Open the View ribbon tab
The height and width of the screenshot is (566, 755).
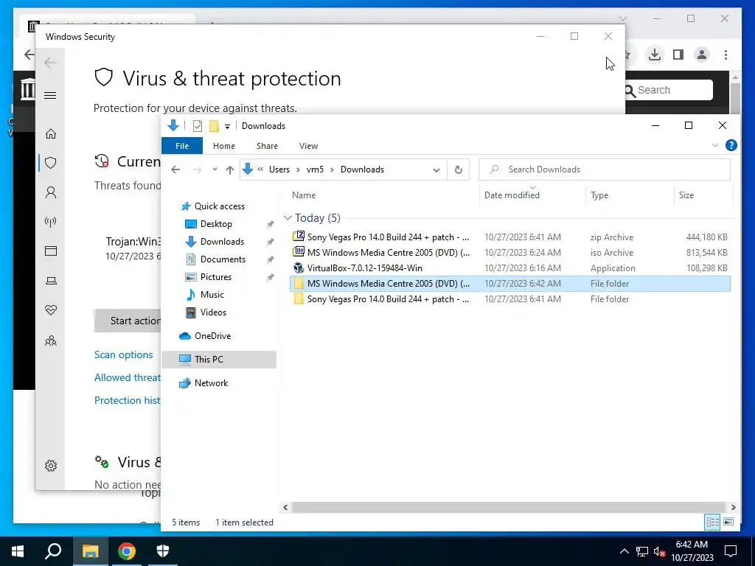point(308,146)
